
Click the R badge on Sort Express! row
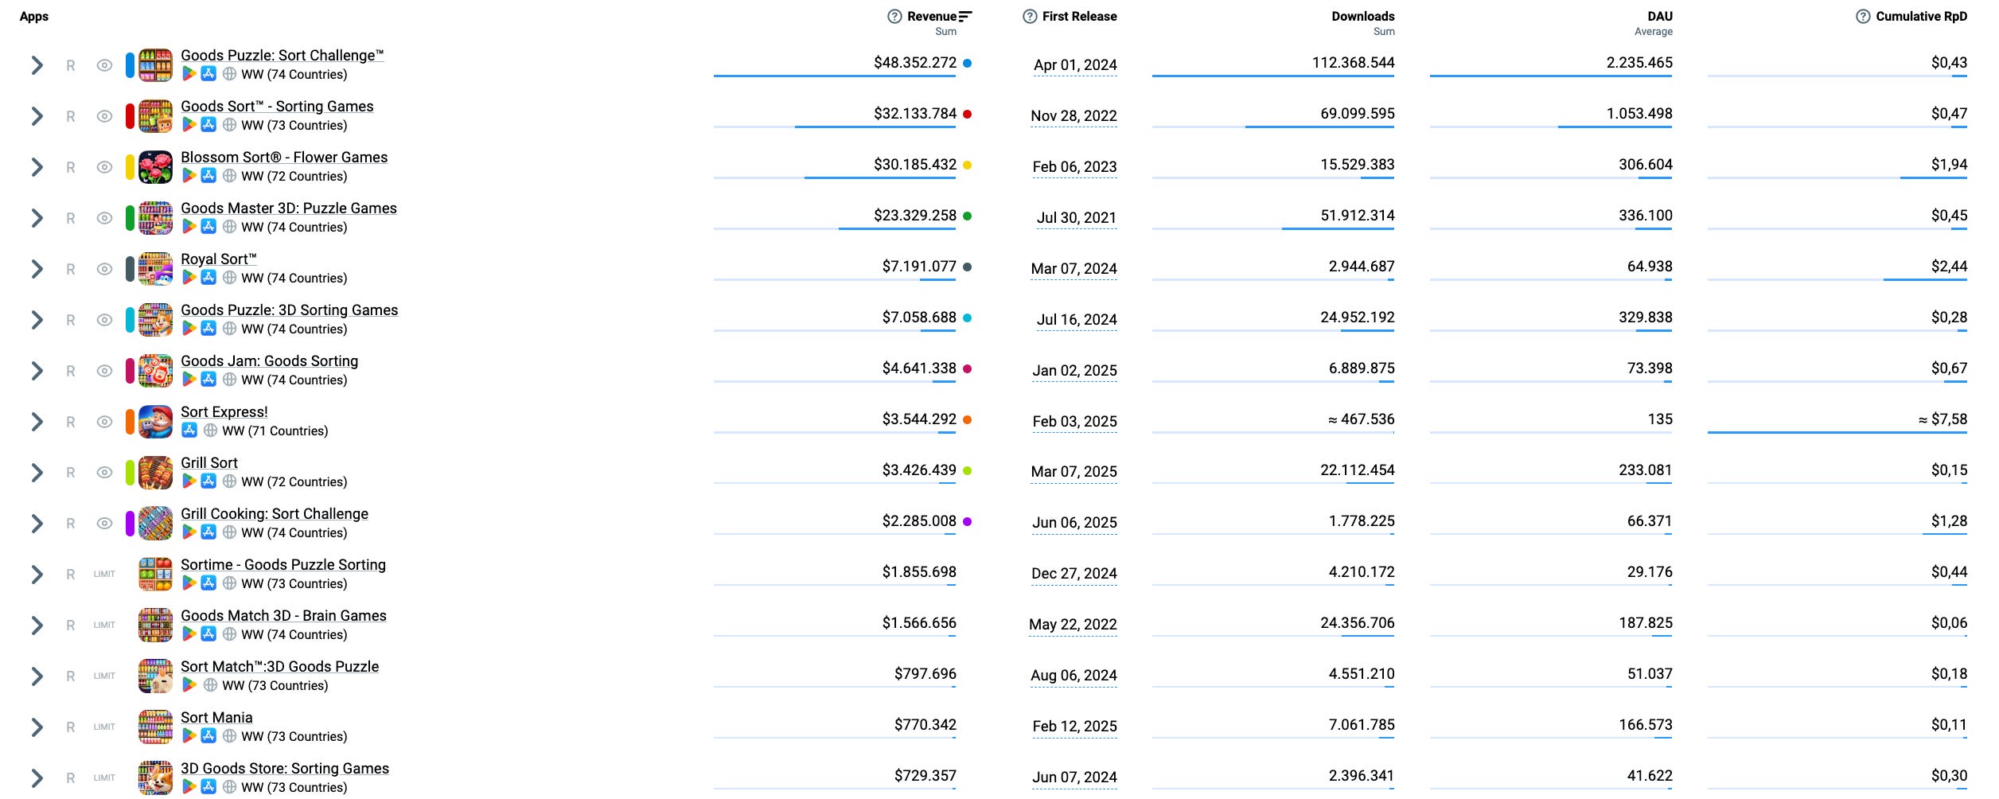pos(71,423)
